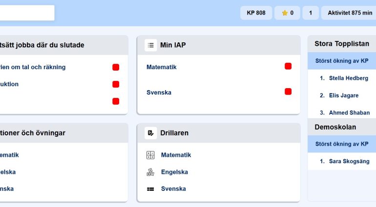376x207 pixels.
Task: Click Sara Skogsäng in Demoskolan list
Action: (x=349, y=161)
